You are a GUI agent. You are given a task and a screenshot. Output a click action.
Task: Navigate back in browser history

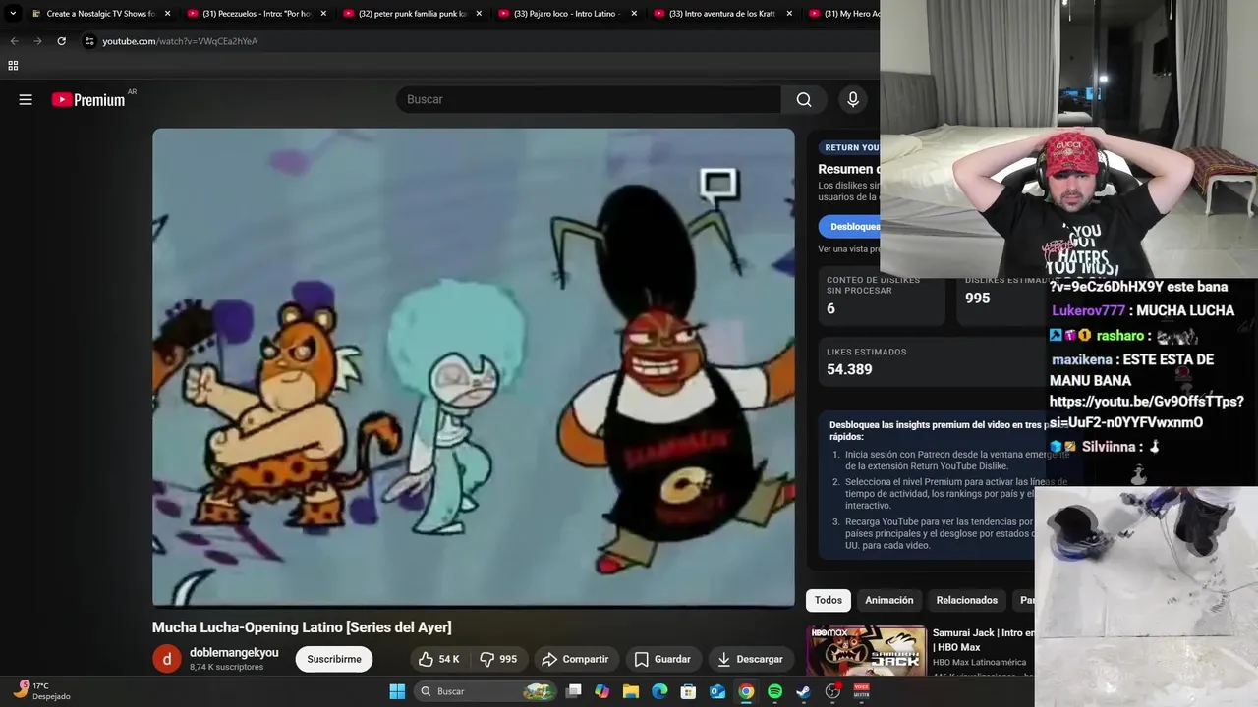point(14,41)
